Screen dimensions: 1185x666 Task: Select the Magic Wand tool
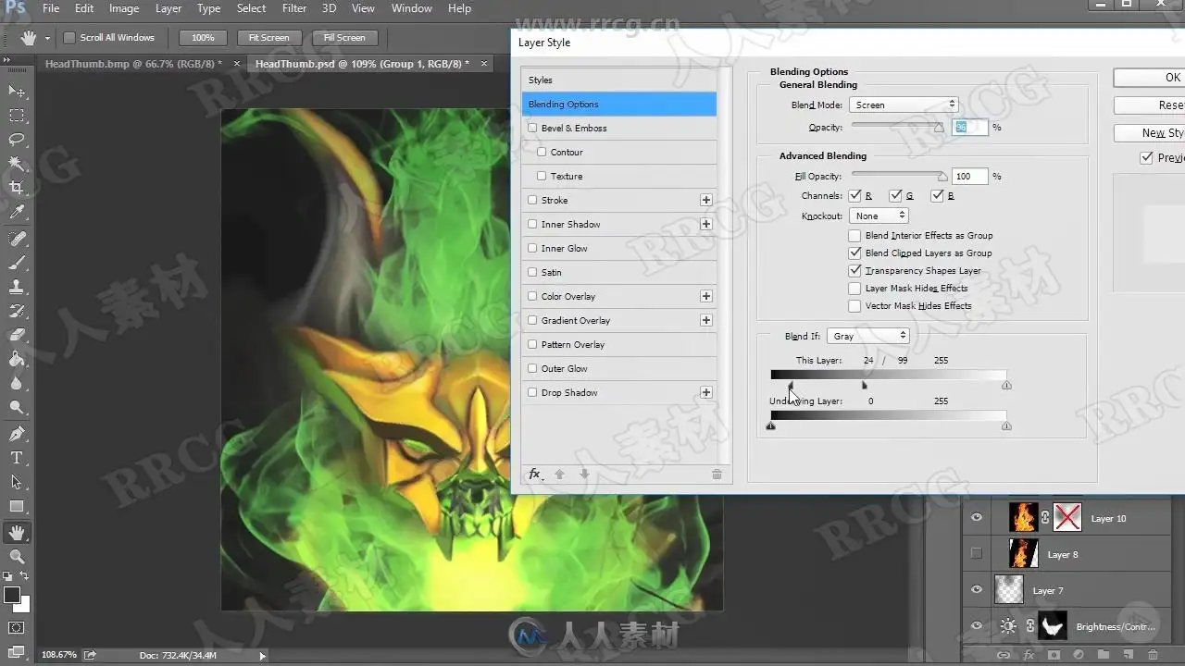coord(17,164)
